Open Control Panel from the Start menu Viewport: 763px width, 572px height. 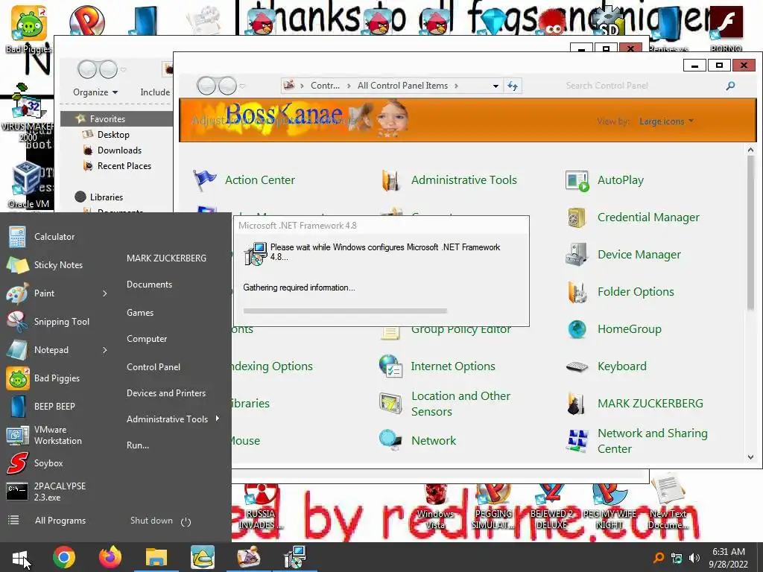153,367
